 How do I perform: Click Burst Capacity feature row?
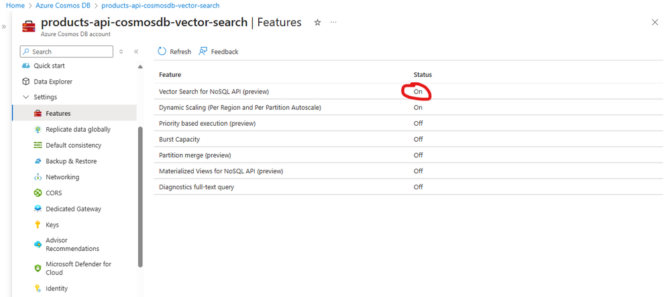409,139
